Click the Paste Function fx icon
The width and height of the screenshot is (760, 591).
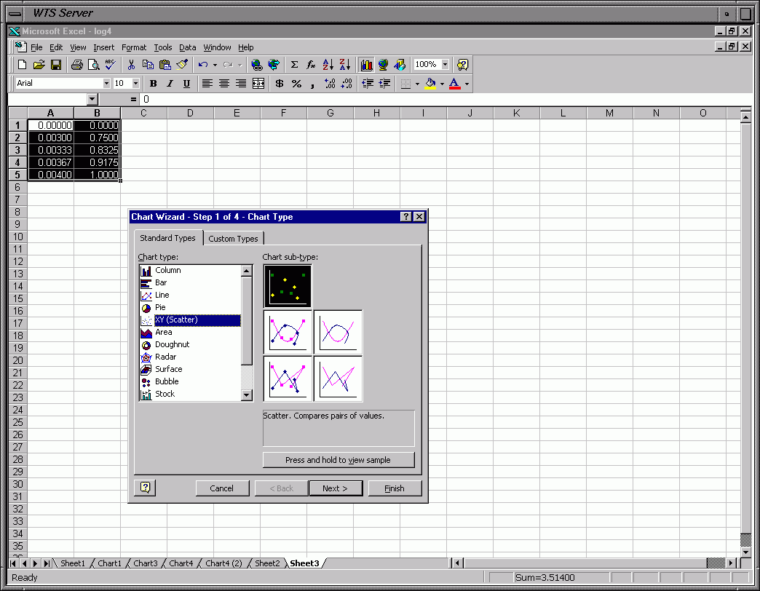tap(311, 65)
